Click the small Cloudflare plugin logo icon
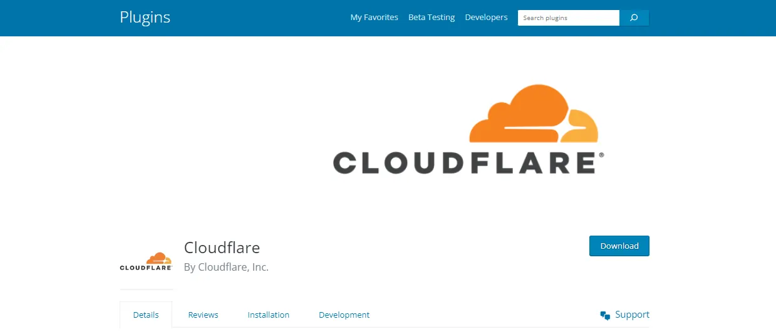The height and width of the screenshot is (334, 776). point(146,262)
